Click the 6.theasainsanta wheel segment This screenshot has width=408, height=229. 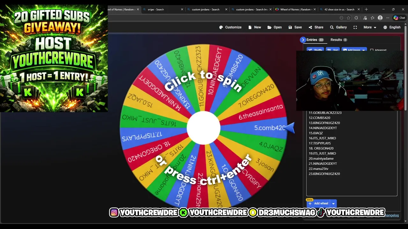click(x=260, y=112)
